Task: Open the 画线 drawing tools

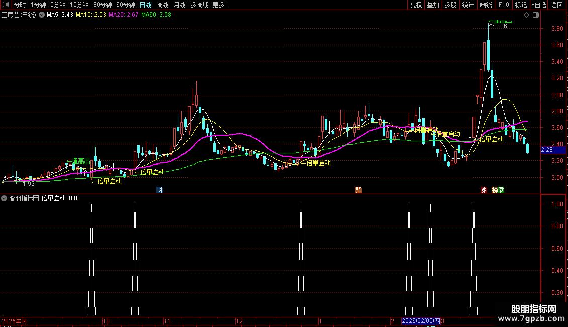Action: [486, 5]
